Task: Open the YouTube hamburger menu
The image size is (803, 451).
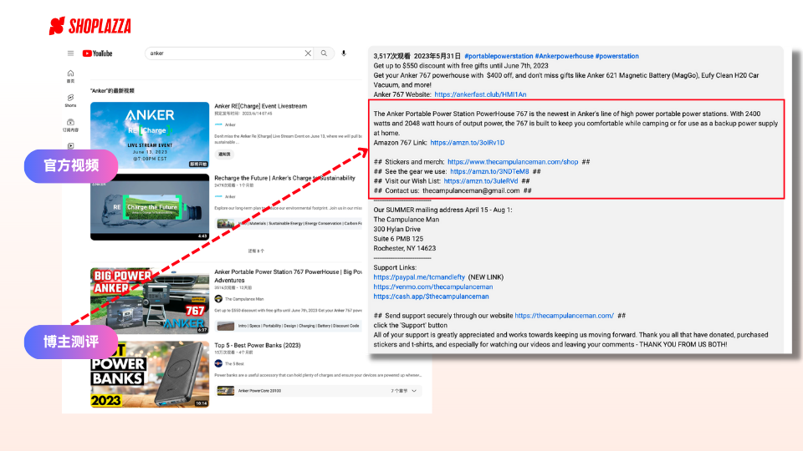Action: pos(70,53)
